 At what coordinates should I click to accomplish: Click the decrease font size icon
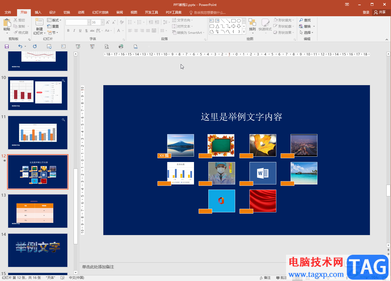(x=114, y=22)
